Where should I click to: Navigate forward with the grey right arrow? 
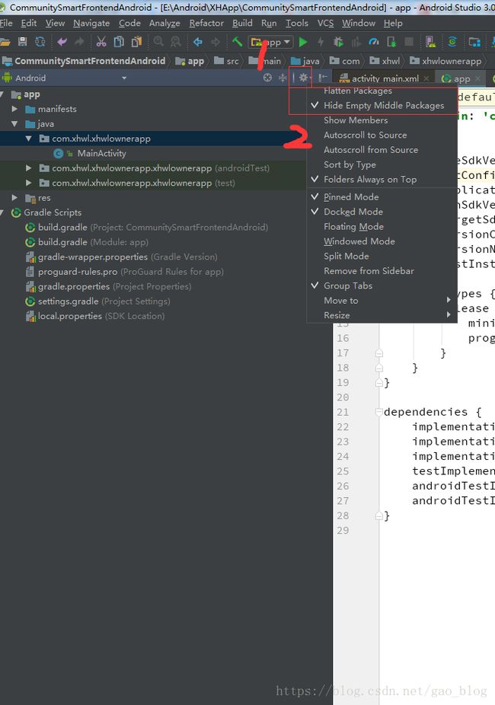(x=216, y=42)
